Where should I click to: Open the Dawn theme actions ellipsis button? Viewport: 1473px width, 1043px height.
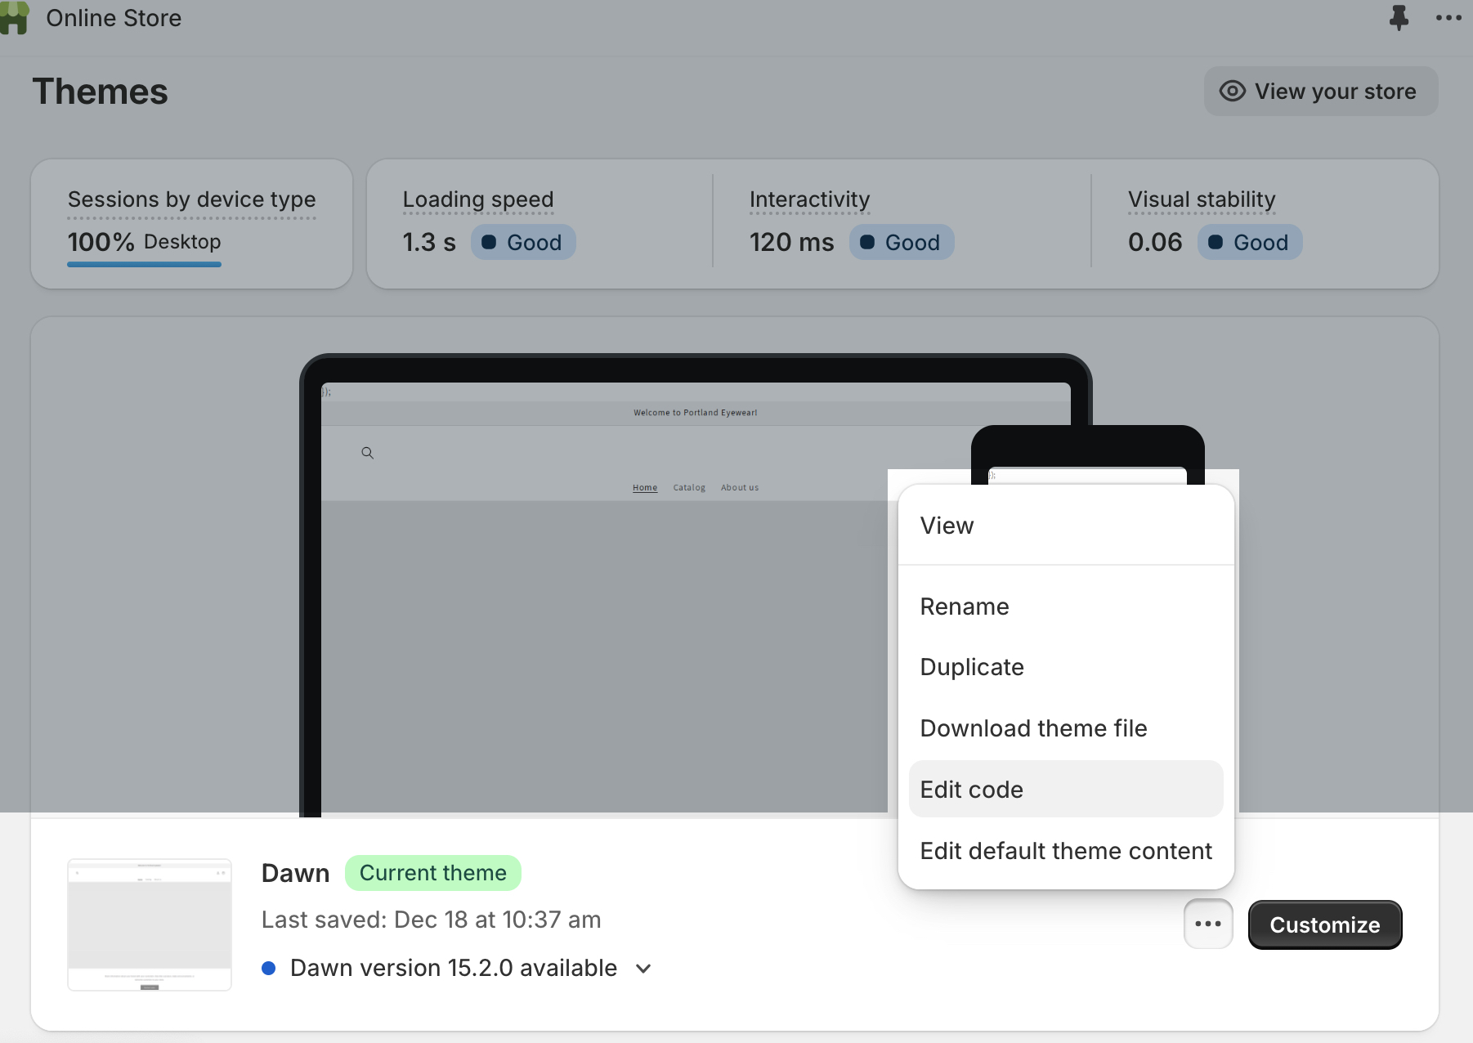(x=1207, y=924)
